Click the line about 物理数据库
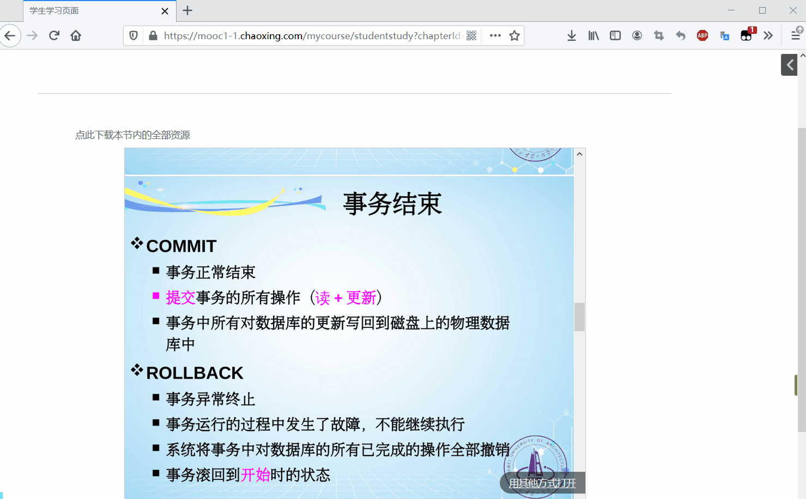Screen dimensions: 806x499 point(338,333)
